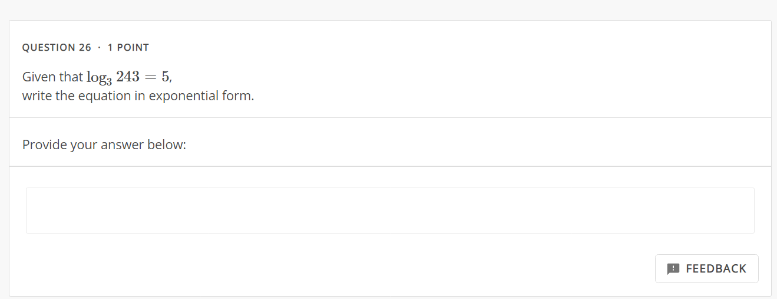Click the 'Given that' text
The width and height of the screenshot is (777, 299).
pos(52,77)
